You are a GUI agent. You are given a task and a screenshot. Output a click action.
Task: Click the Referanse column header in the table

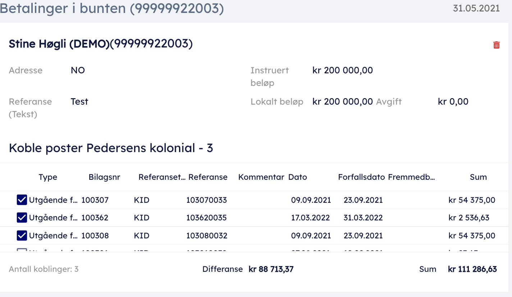(x=208, y=177)
